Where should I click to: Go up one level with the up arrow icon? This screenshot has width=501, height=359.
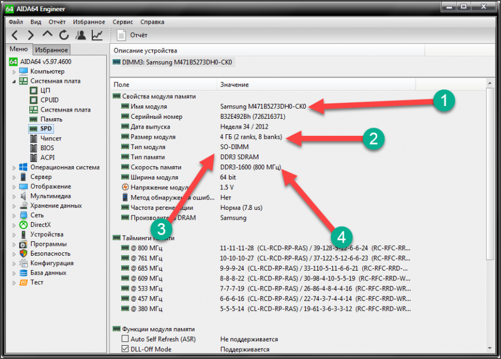click(x=48, y=34)
